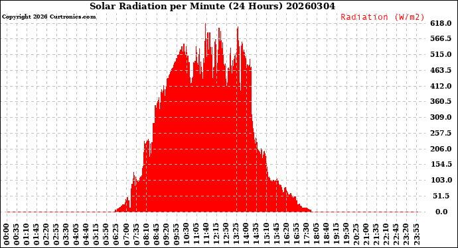Click the 13:25 time axis label
458x248 pixels.
click(236, 235)
